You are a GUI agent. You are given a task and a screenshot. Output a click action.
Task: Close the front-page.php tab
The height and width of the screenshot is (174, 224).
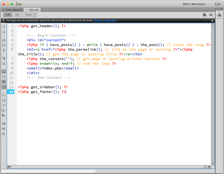[3, 10]
